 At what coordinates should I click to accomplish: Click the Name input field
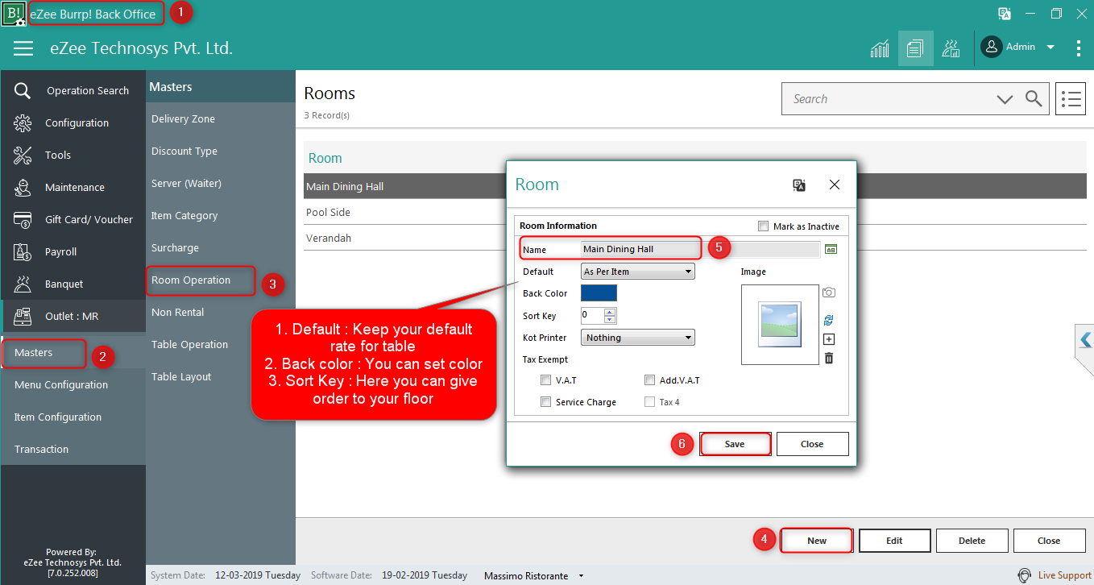700,249
